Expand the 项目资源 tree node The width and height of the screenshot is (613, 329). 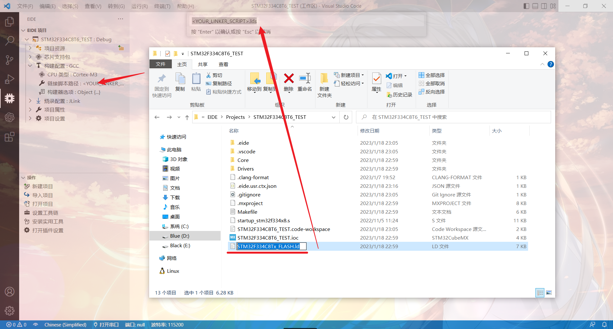tap(30, 48)
